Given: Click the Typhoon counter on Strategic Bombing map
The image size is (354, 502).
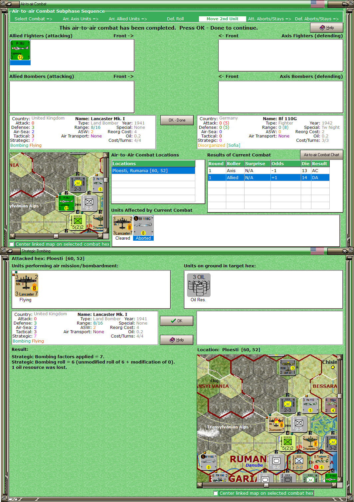Looking at the screenshot, I should [x=322, y=462].
